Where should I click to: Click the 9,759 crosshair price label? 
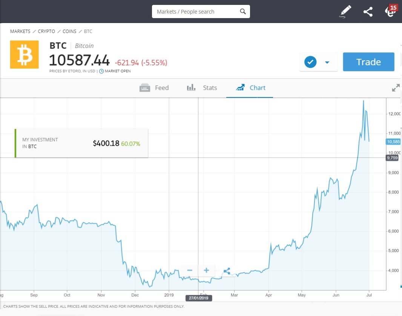click(x=392, y=158)
